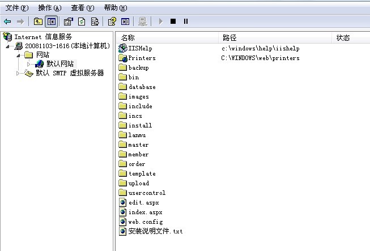The width and height of the screenshot is (370, 251).
Task: Open the 文件(F) menu
Action: (x=16, y=8)
